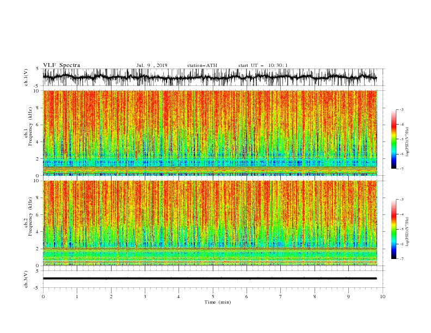Click the ch.1 spectrogram plot area
The width and height of the screenshot is (431, 333).
210,133
